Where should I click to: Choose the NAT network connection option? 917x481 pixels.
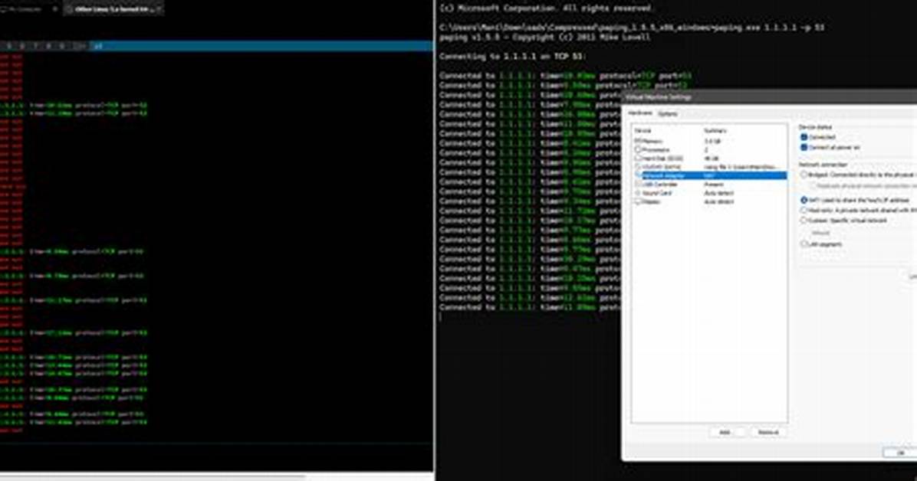point(804,200)
